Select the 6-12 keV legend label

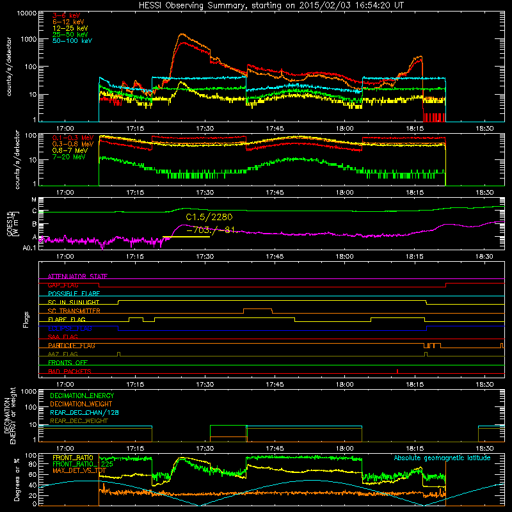tap(68, 22)
